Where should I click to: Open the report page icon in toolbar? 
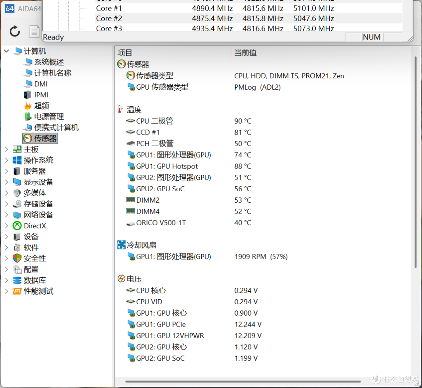click(34, 31)
